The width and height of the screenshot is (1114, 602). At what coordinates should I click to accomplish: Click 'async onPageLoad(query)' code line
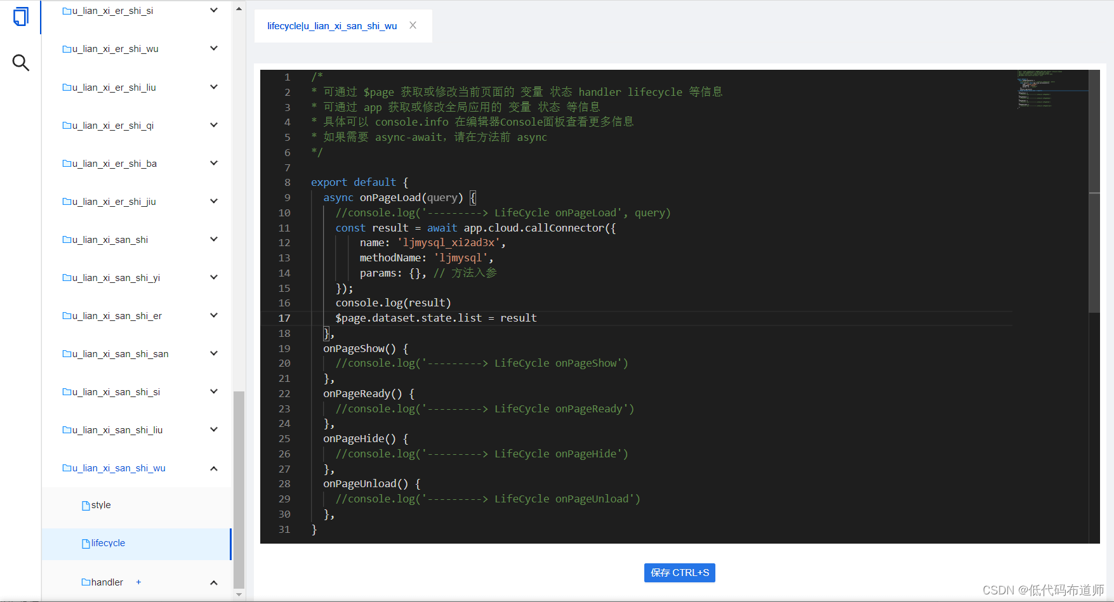pyautogui.click(x=399, y=197)
